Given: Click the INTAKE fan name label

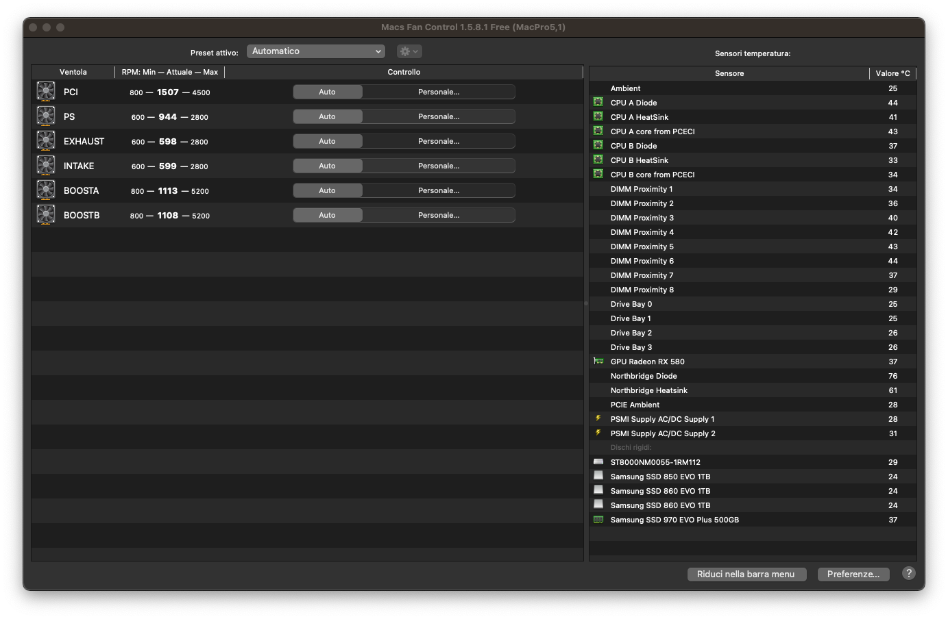Looking at the screenshot, I should [x=79, y=166].
